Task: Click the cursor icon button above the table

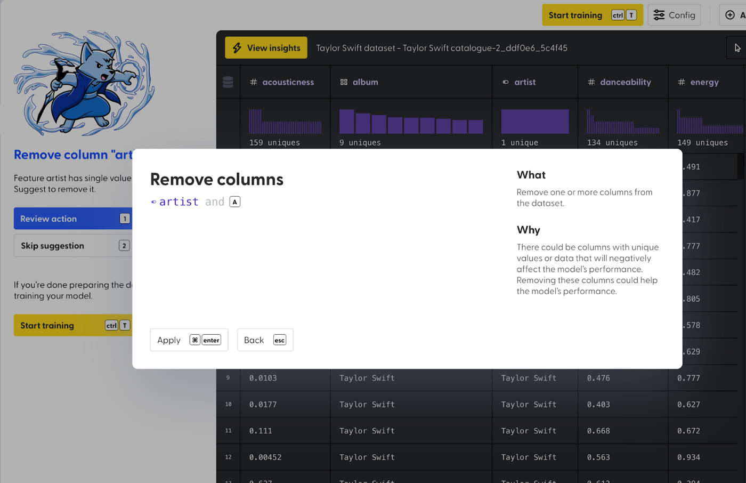Action: (737, 48)
